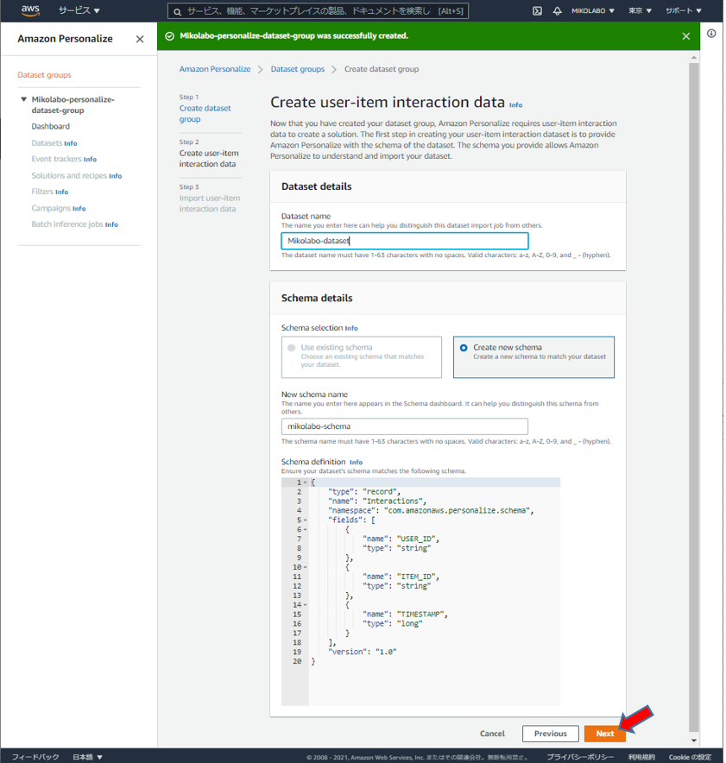Click the Previous button

point(552,735)
